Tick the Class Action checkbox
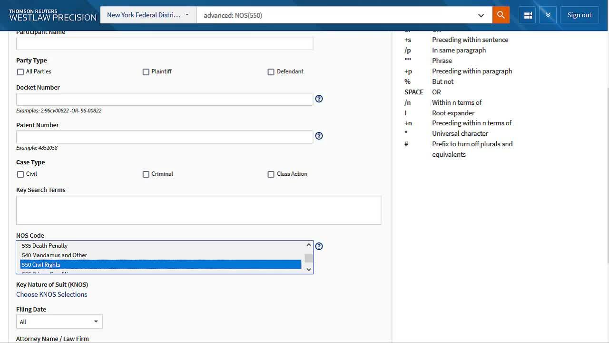This screenshot has width=609, height=343. [x=271, y=174]
